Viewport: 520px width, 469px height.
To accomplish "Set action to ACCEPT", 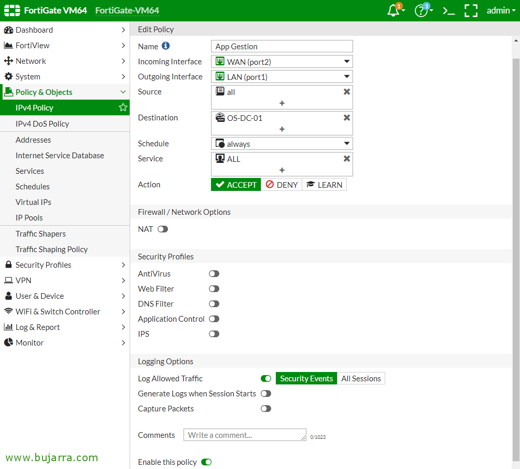I will [x=236, y=185].
